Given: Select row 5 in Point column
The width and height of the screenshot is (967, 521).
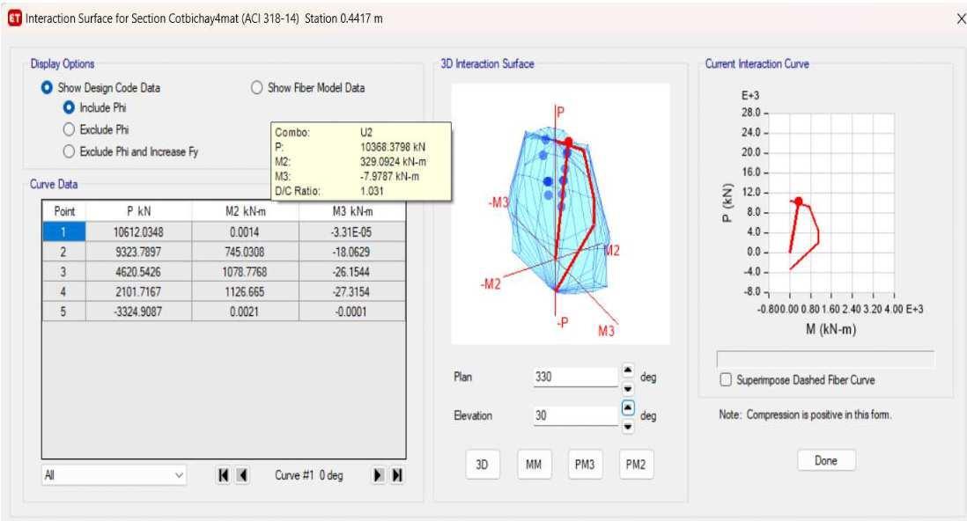Looking at the screenshot, I should (63, 312).
